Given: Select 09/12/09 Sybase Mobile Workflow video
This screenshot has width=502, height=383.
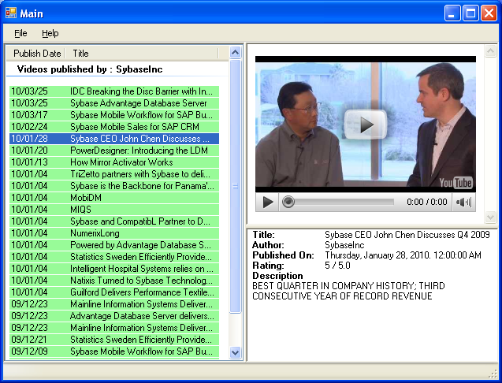Looking at the screenshot, I should (x=114, y=351).
